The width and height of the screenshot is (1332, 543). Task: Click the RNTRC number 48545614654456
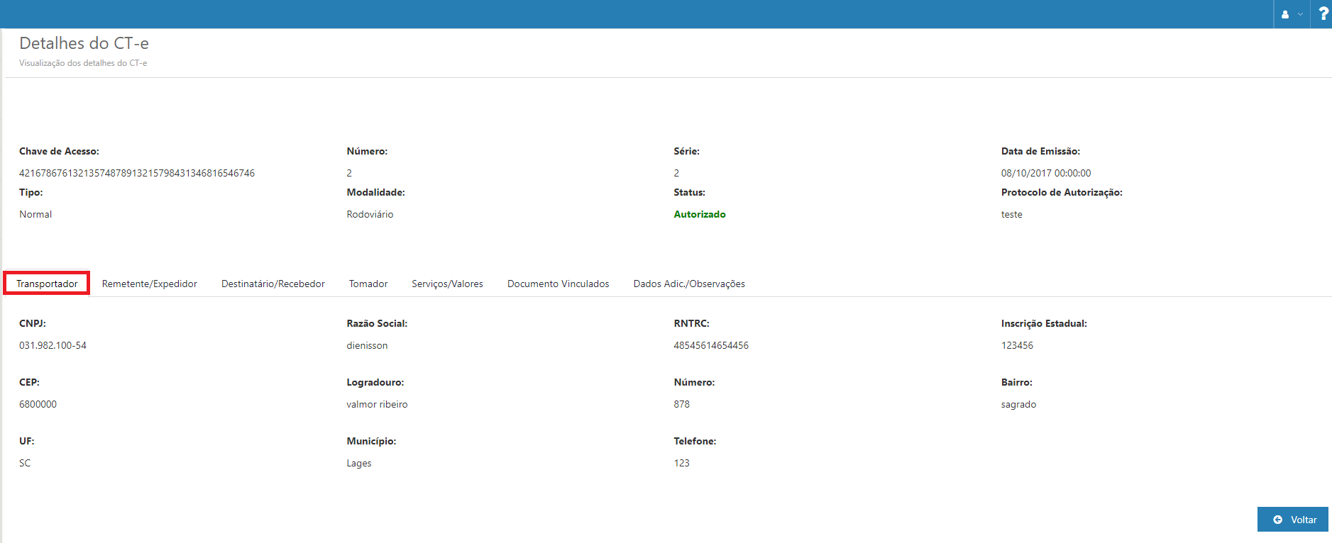(x=710, y=345)
